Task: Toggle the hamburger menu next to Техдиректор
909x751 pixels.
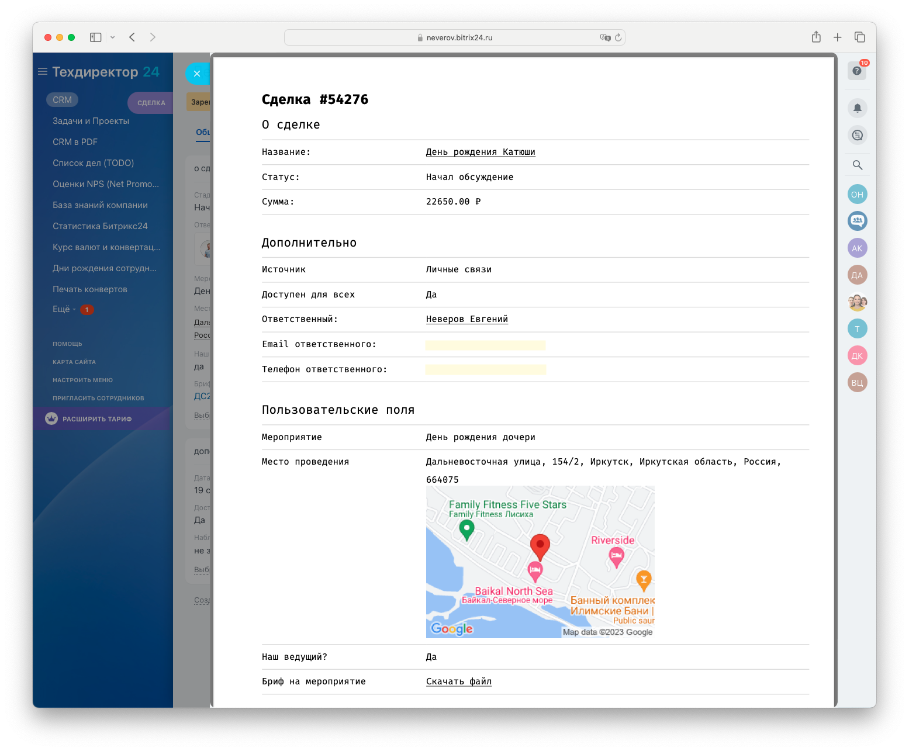Action: pos(42,72)
